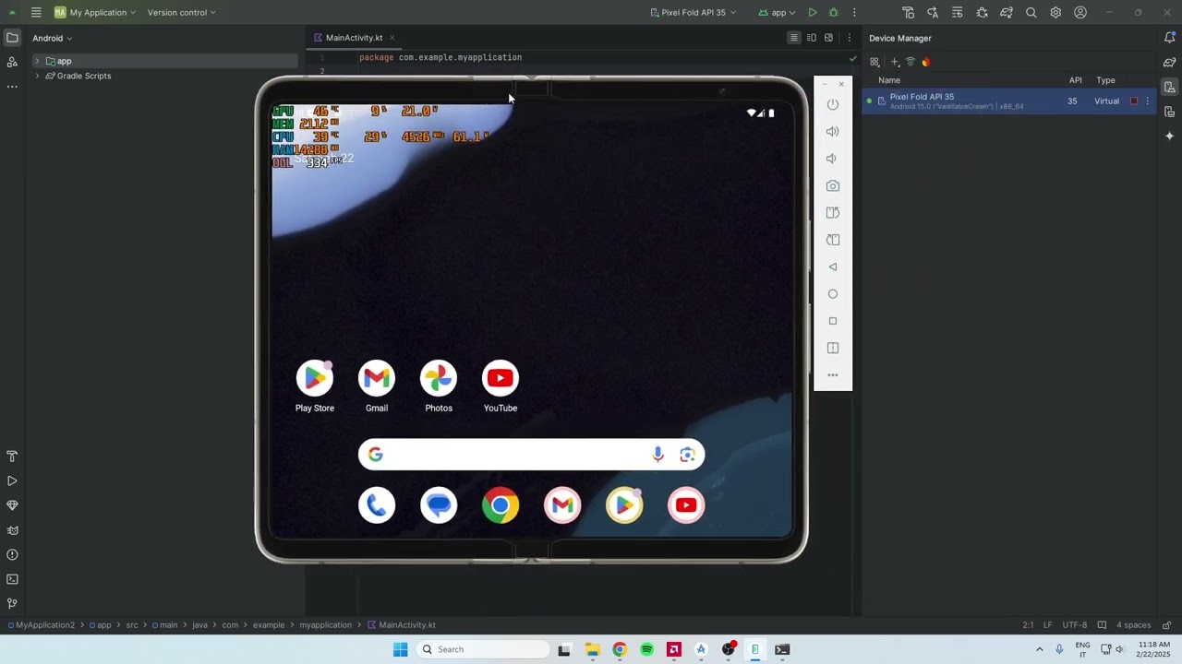1182x664 pixels.
Task: Open Pixel Fold API 35 device dropdown
Action: pos(694,13)
